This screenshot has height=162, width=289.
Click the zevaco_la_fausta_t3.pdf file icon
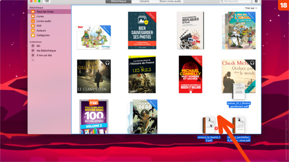[209, 126]
